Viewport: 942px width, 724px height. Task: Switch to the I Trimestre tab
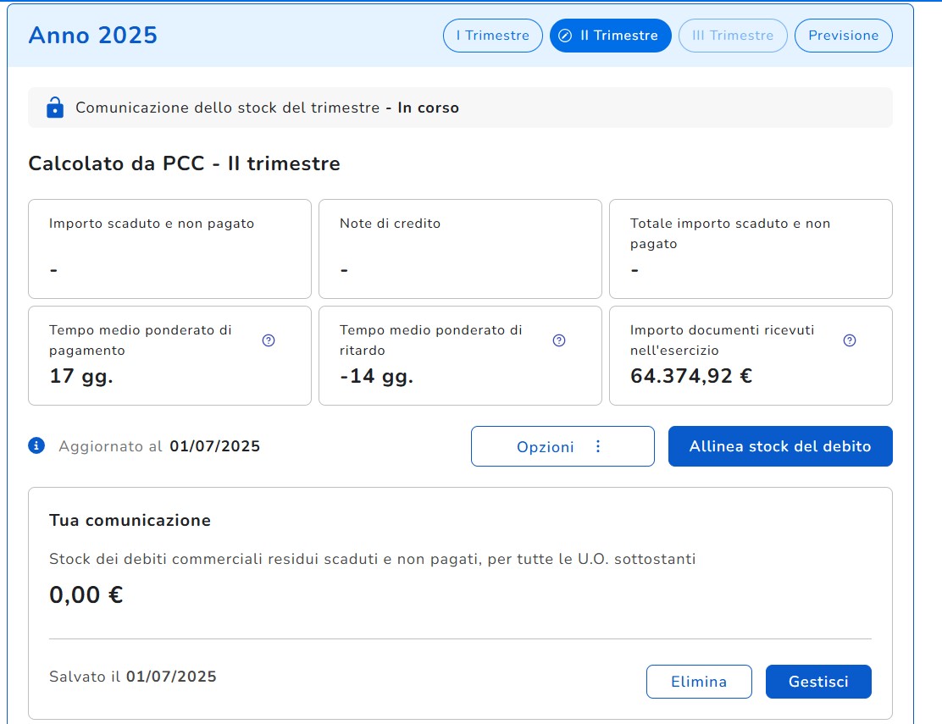(x=492, y=36)
